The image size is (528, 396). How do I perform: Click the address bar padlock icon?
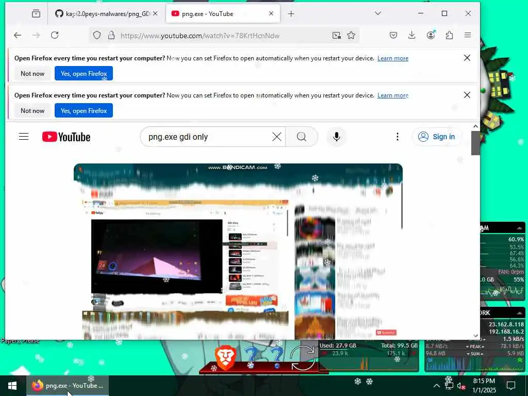111,36
